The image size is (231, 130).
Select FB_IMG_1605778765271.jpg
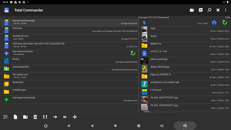pyautogui.click(x=185, y=99)
